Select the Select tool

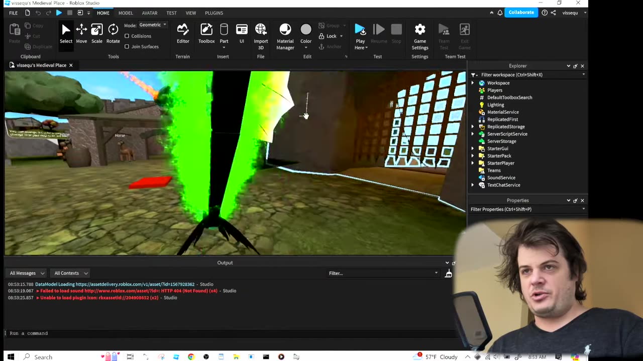[66, 34]
